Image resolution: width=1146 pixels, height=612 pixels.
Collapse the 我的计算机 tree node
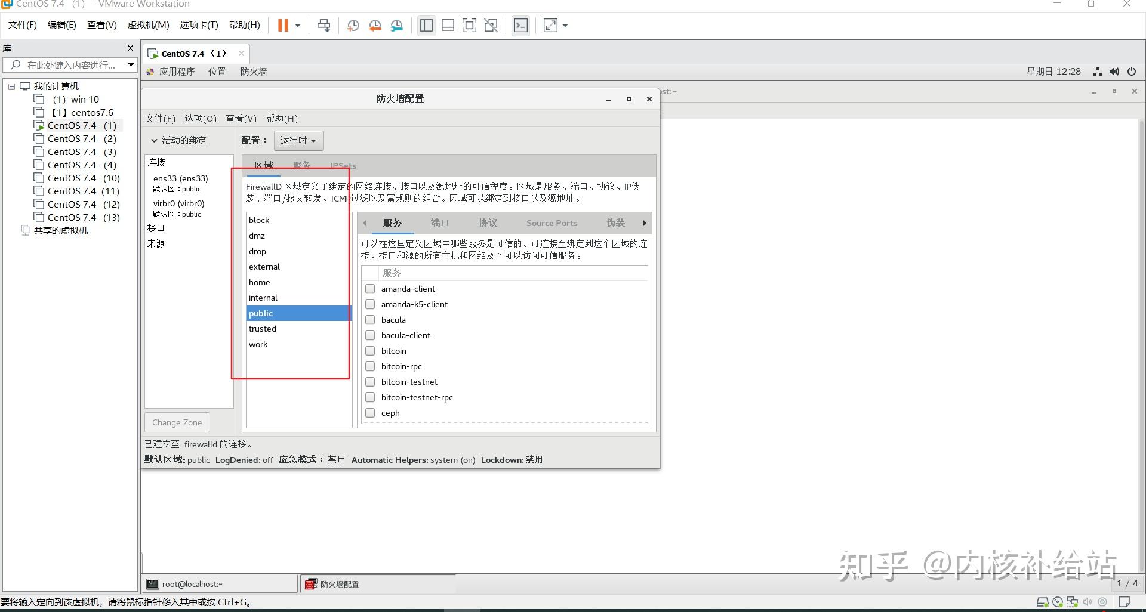(11, 86)
